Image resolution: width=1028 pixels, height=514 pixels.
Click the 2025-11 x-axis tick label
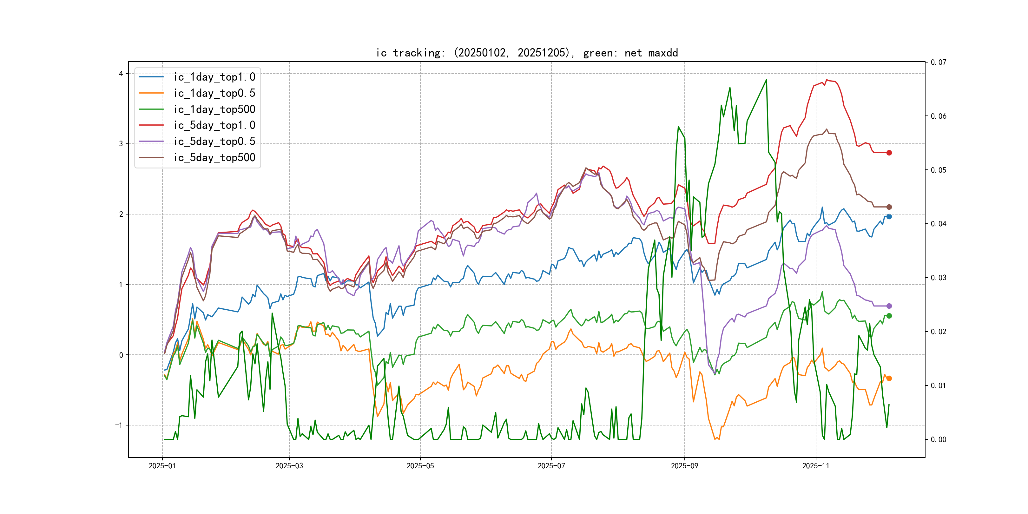click(815, 466)
